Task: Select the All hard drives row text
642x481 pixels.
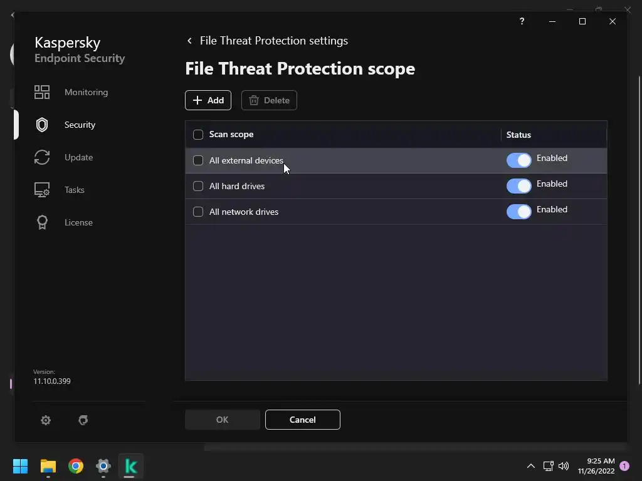Action: click(x=237, y=186)
